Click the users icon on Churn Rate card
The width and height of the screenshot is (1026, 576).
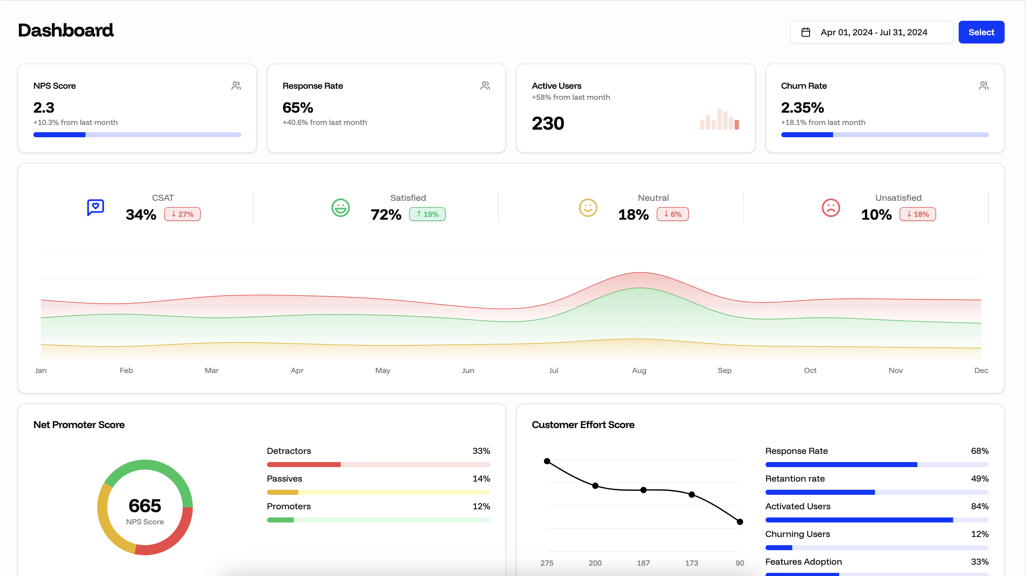click(x=984, y=86)
